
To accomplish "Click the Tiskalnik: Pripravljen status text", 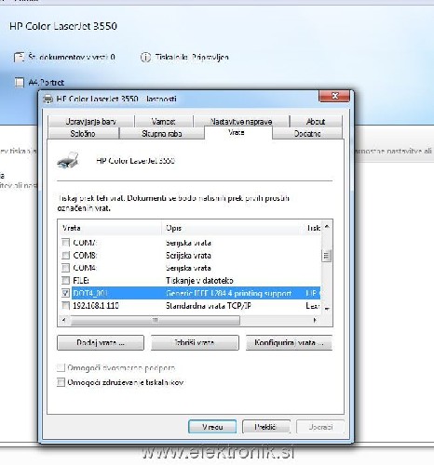I will [x=192, y=57].
